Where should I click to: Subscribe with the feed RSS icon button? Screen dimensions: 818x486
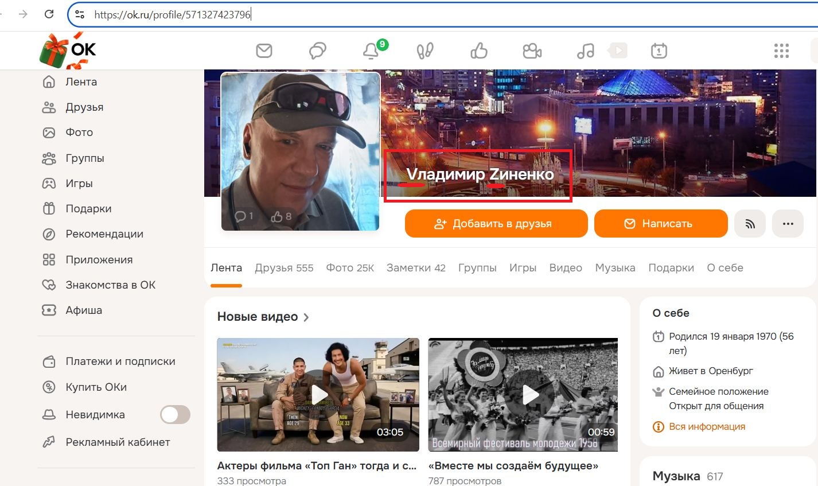click(x=750, y=224)
